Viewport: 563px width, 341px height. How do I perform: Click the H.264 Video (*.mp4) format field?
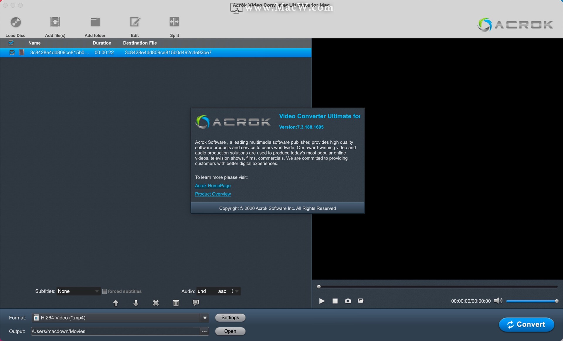click(116, 318)
